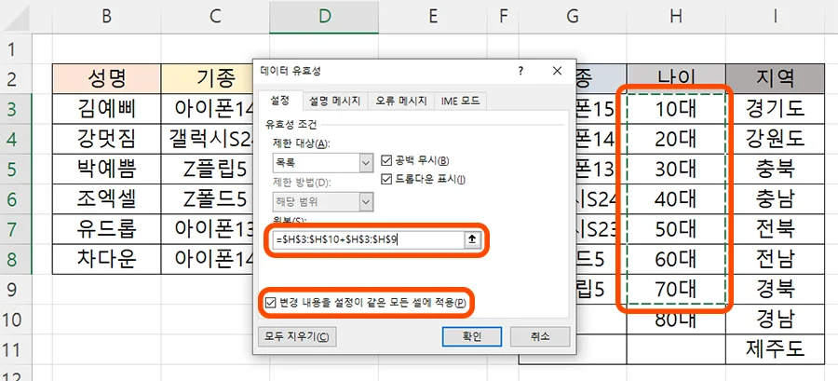The width and height of the screenshot is (838, 381).
Task: Toggle the 드롭다운 표시 checkbox
Action: click(385, 180)
